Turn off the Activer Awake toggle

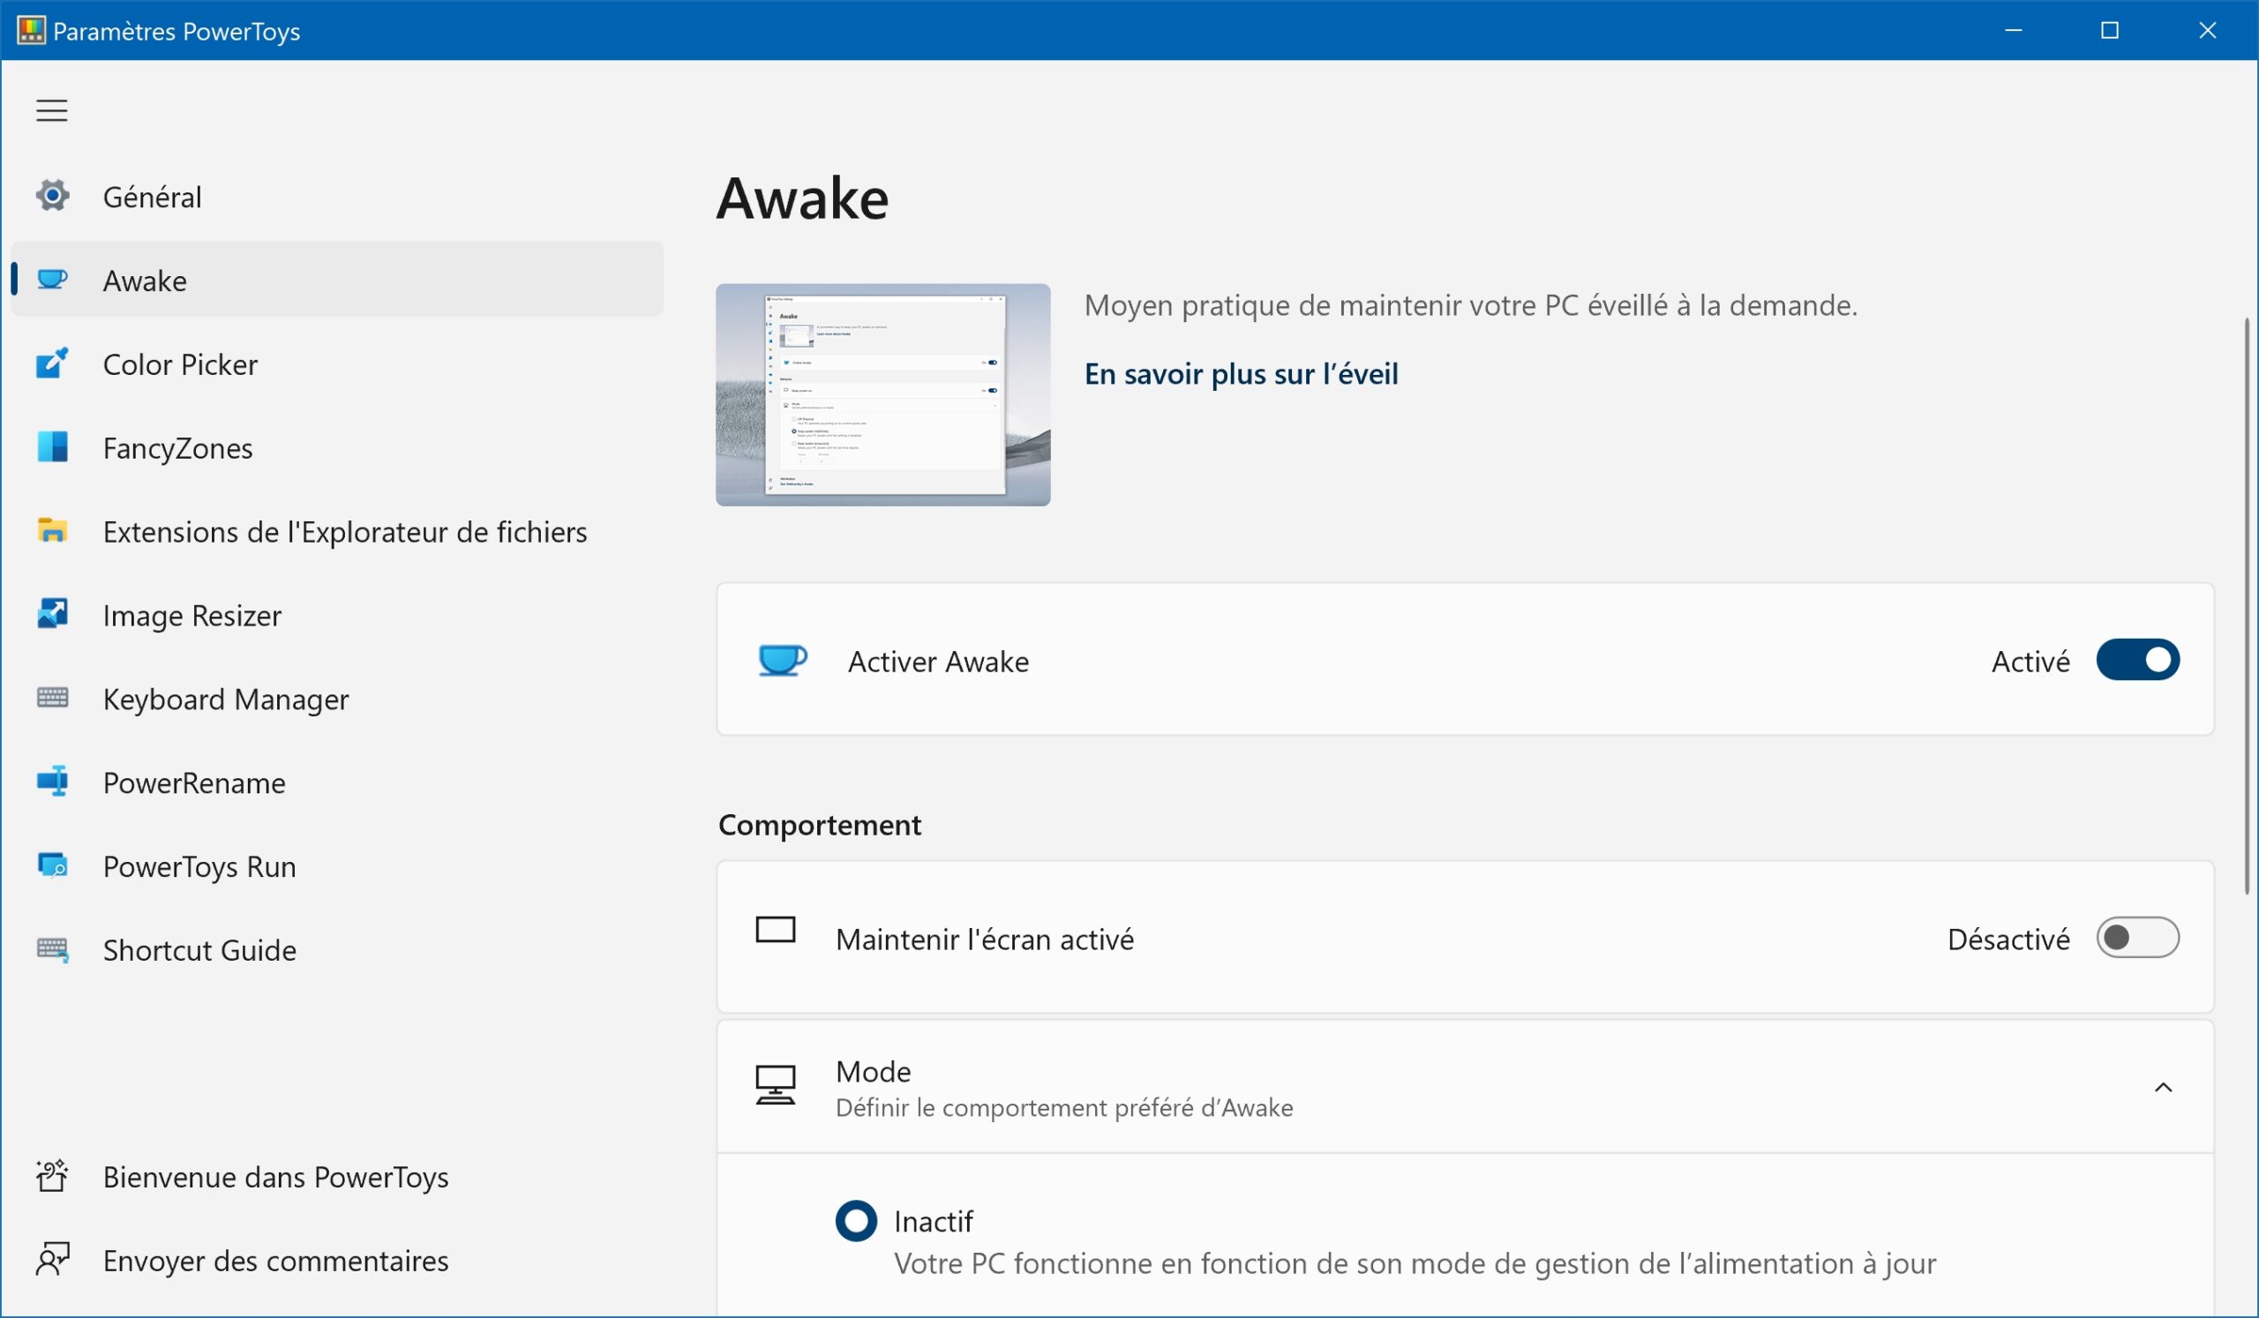[2138, 661]
